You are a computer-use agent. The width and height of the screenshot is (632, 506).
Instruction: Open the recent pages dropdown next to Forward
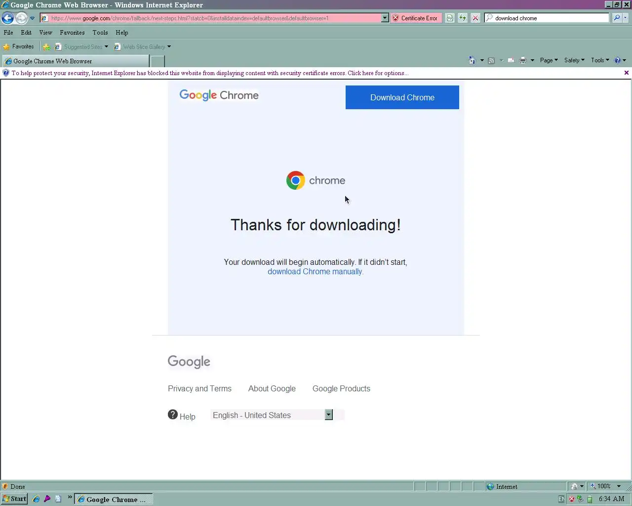(33, 18)
